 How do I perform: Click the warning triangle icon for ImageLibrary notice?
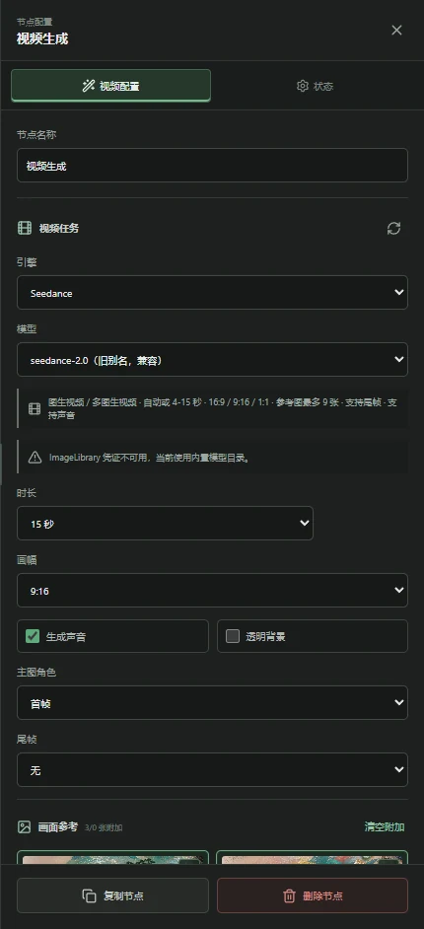pyautogui.click(x=35, y=458)
